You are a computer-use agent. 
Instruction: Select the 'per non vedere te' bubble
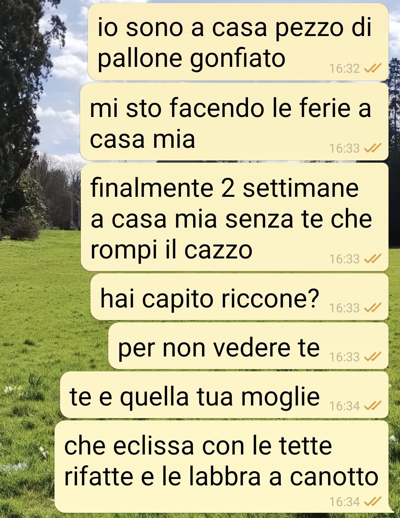pyautogui.click(x=248, y=346)
